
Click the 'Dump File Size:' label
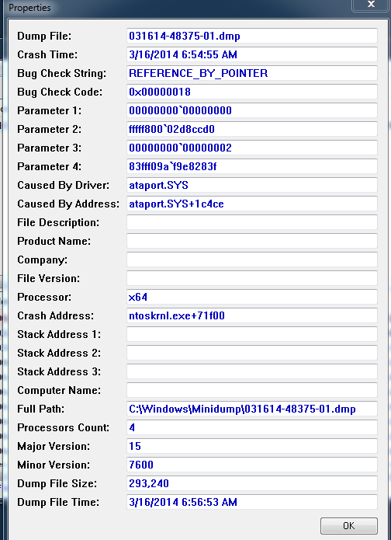[57, 483]
